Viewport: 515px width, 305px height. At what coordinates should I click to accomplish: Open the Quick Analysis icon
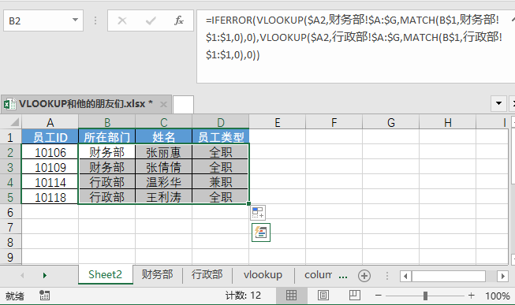pyautogui.click(x=261, y=232)
